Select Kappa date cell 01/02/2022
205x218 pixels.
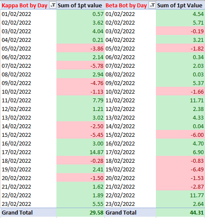point(28,14)
